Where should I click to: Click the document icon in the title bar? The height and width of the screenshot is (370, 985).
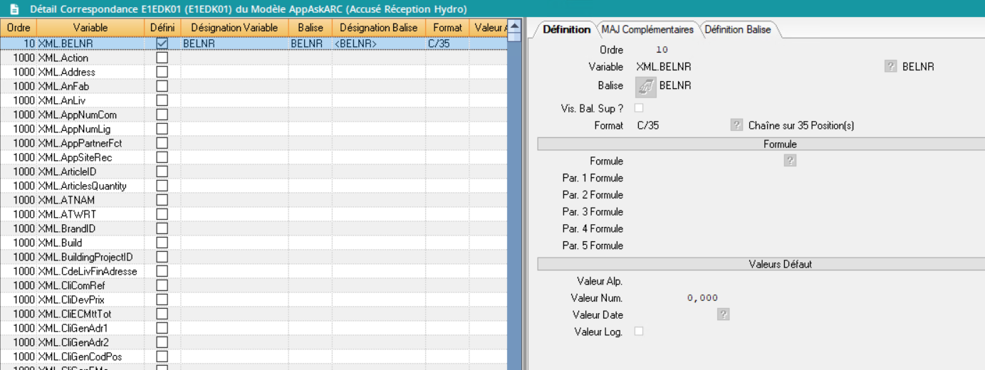(14, 9)
